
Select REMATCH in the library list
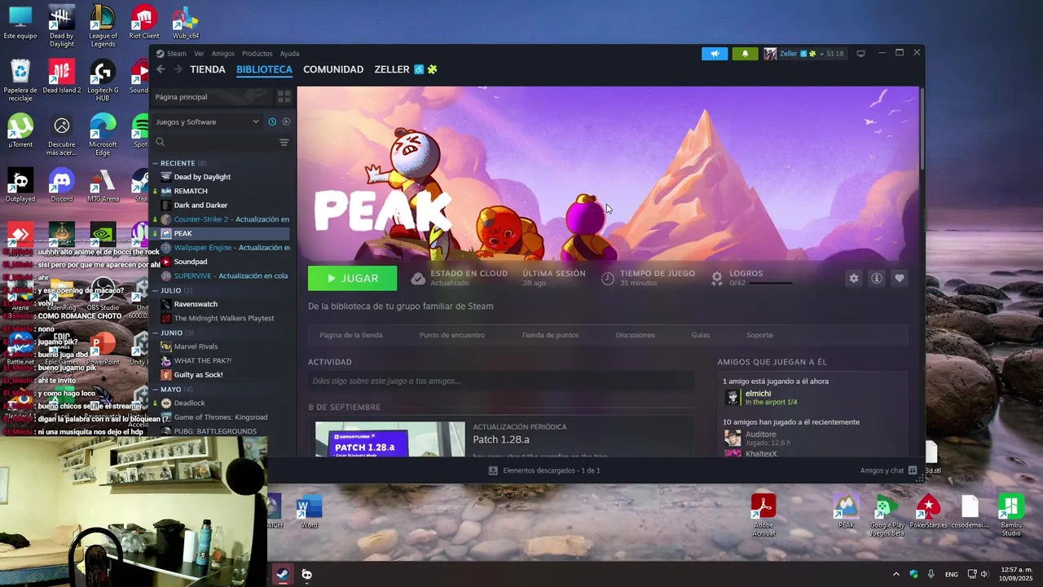pos(191,191)
